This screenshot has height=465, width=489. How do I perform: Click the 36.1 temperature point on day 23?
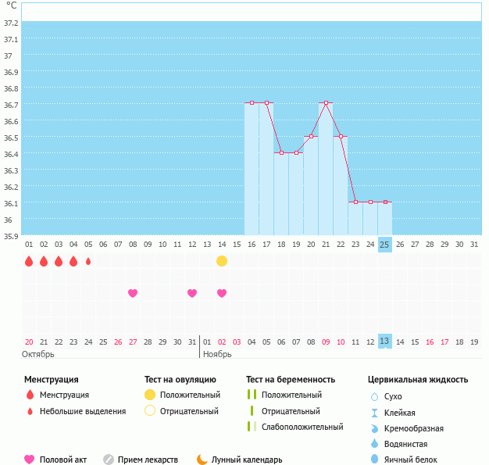click(355, 202)
